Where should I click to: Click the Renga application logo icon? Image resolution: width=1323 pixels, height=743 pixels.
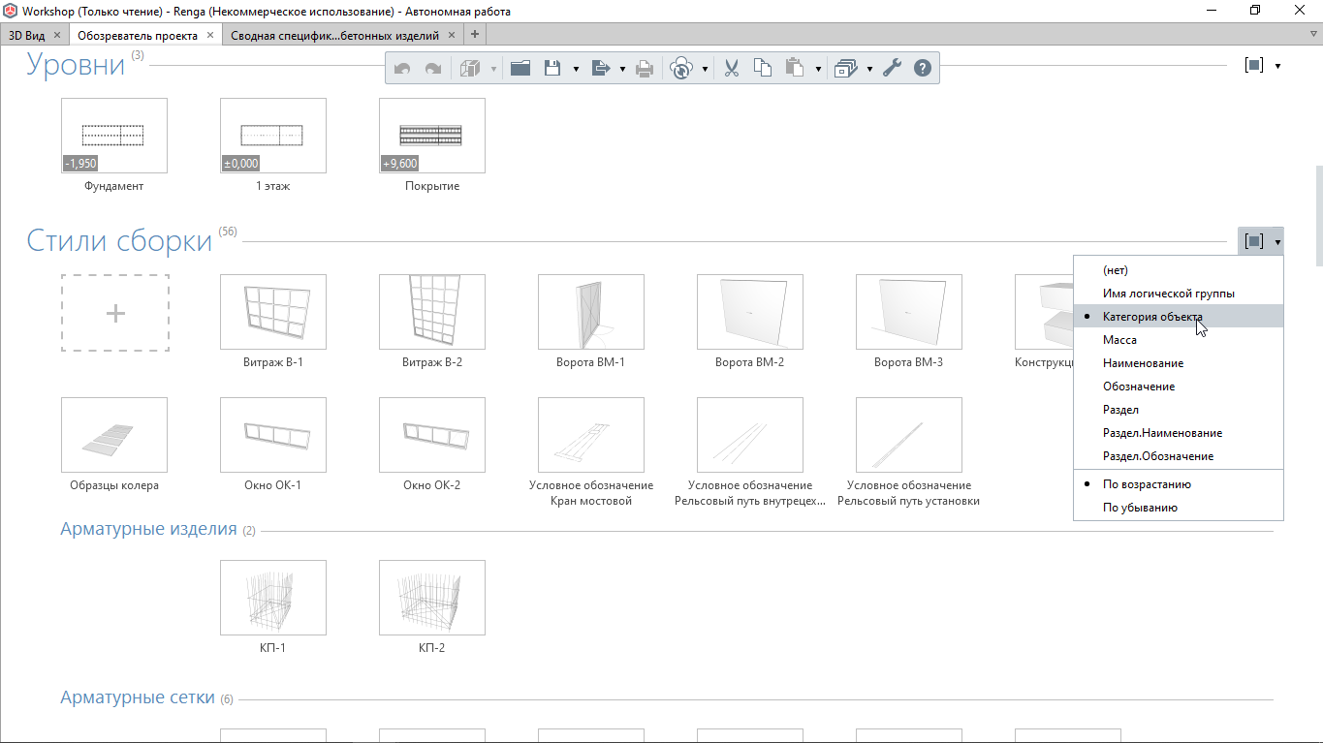click(x=11, y=11)
